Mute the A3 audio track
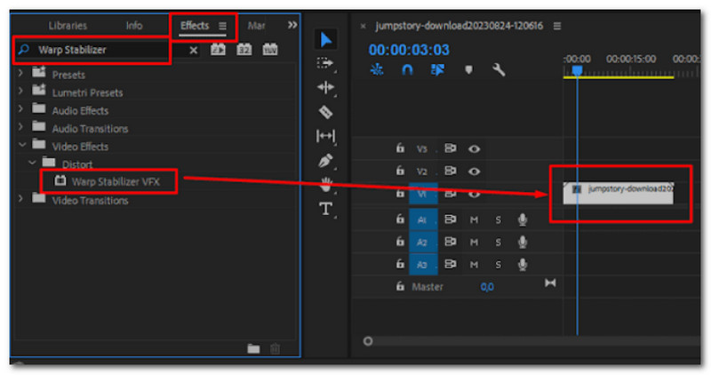Screen dimensions: 711x375 (474, 264)
